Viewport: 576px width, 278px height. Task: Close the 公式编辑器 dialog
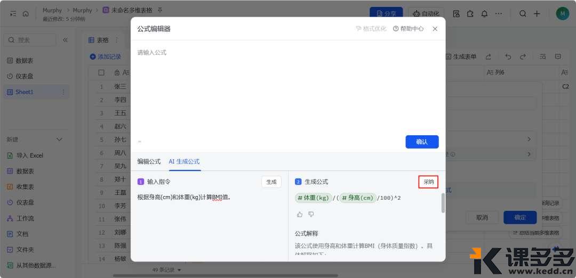click(x=435, y=29)
